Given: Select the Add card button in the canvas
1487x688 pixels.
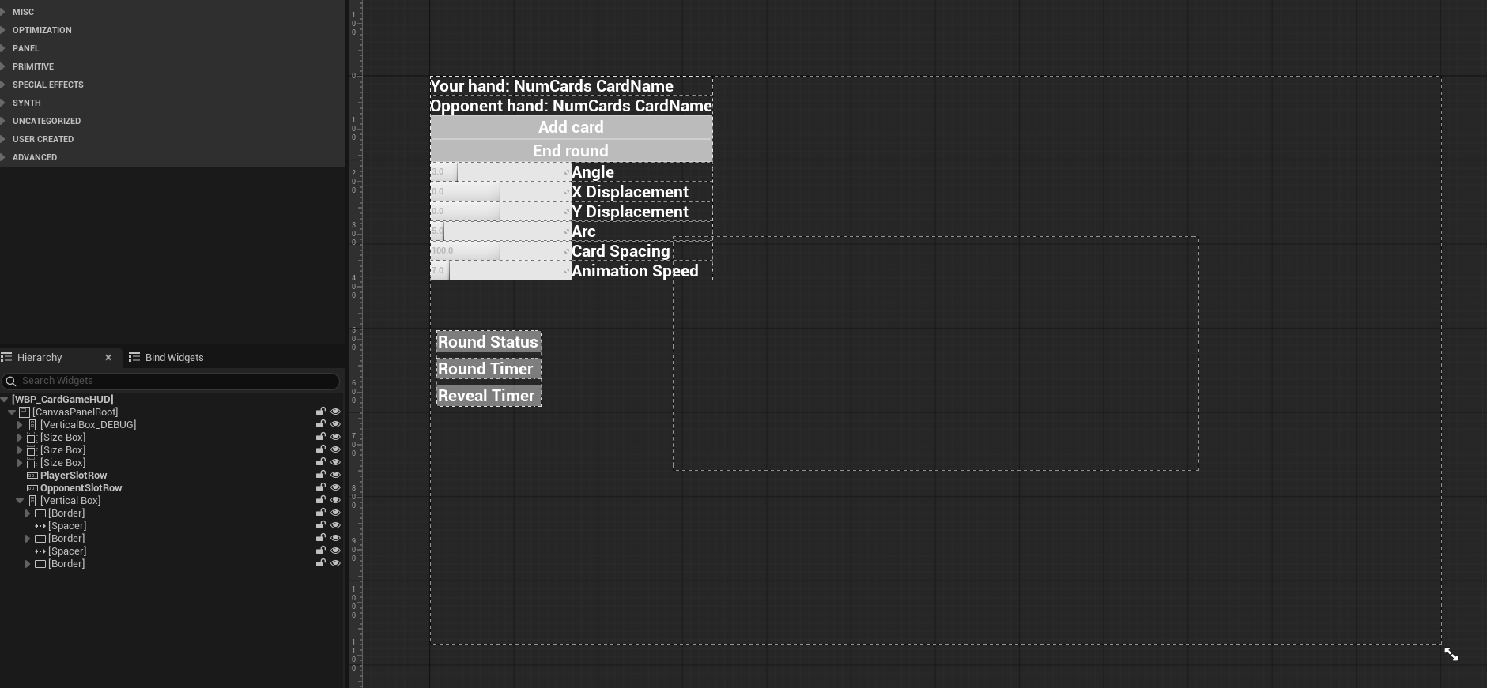Looking at the screenshot, I should tap(571, 127).
